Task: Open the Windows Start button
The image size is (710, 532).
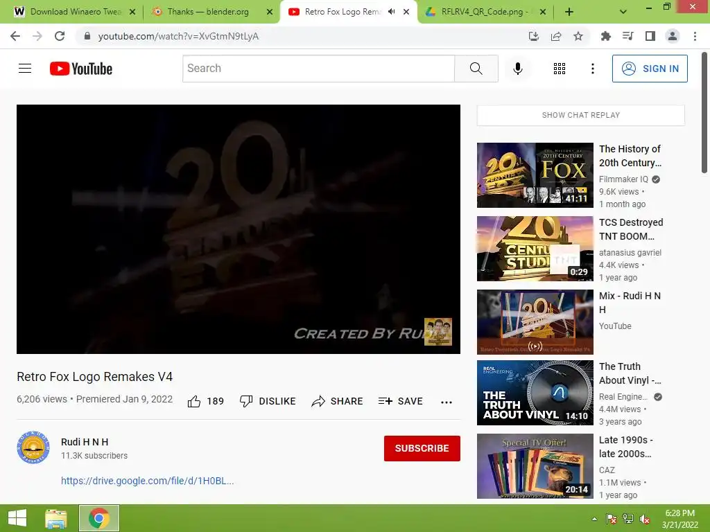Action: click(x=17, y=518)
